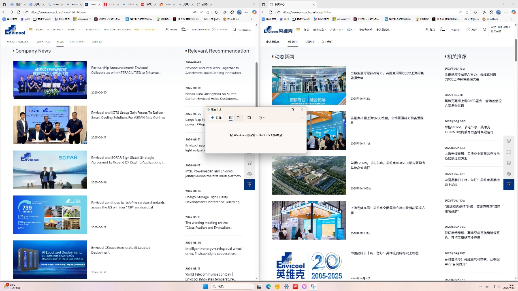Open Copilot icon in left browser window
The width and height of the screenshot is (518, 291).
point(254,12)
